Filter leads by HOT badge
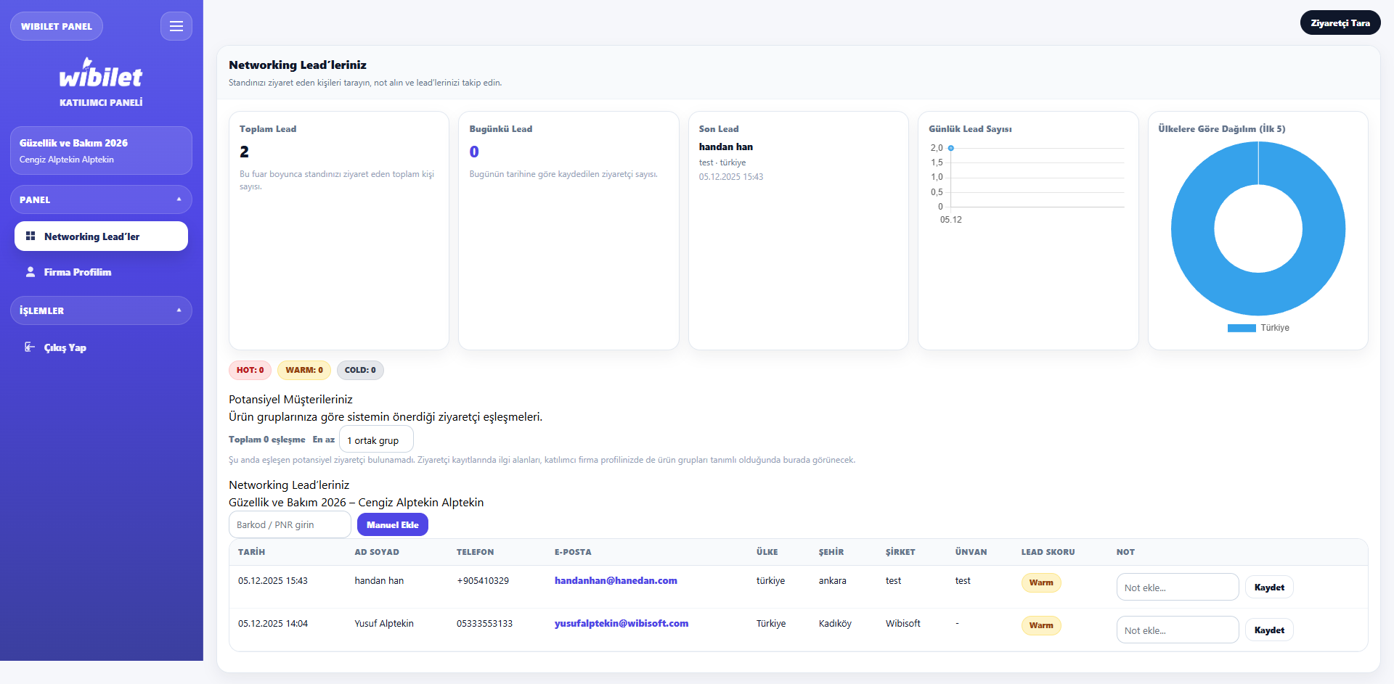Screen dimensions: 1394x684 click(250, 370)
